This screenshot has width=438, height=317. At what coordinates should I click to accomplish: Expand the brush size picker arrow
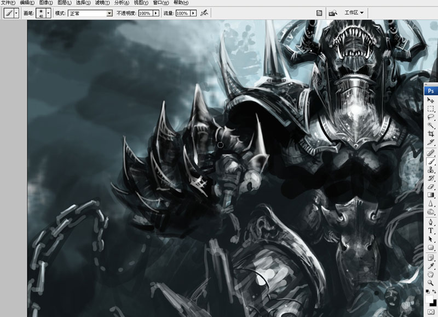click(48, 13)
